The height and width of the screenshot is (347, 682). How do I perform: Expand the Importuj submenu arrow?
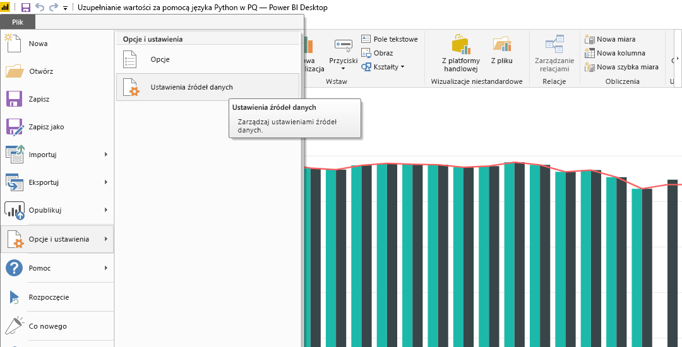tap(105, 154)
